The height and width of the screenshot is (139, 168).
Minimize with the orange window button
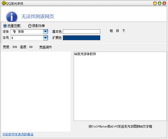(155, 3)
